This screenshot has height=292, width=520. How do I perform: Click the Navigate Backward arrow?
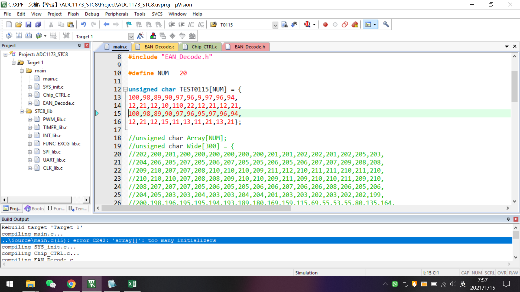106,25
